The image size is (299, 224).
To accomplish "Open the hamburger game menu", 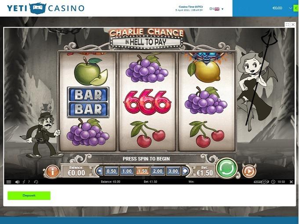I will coord(9,182).
